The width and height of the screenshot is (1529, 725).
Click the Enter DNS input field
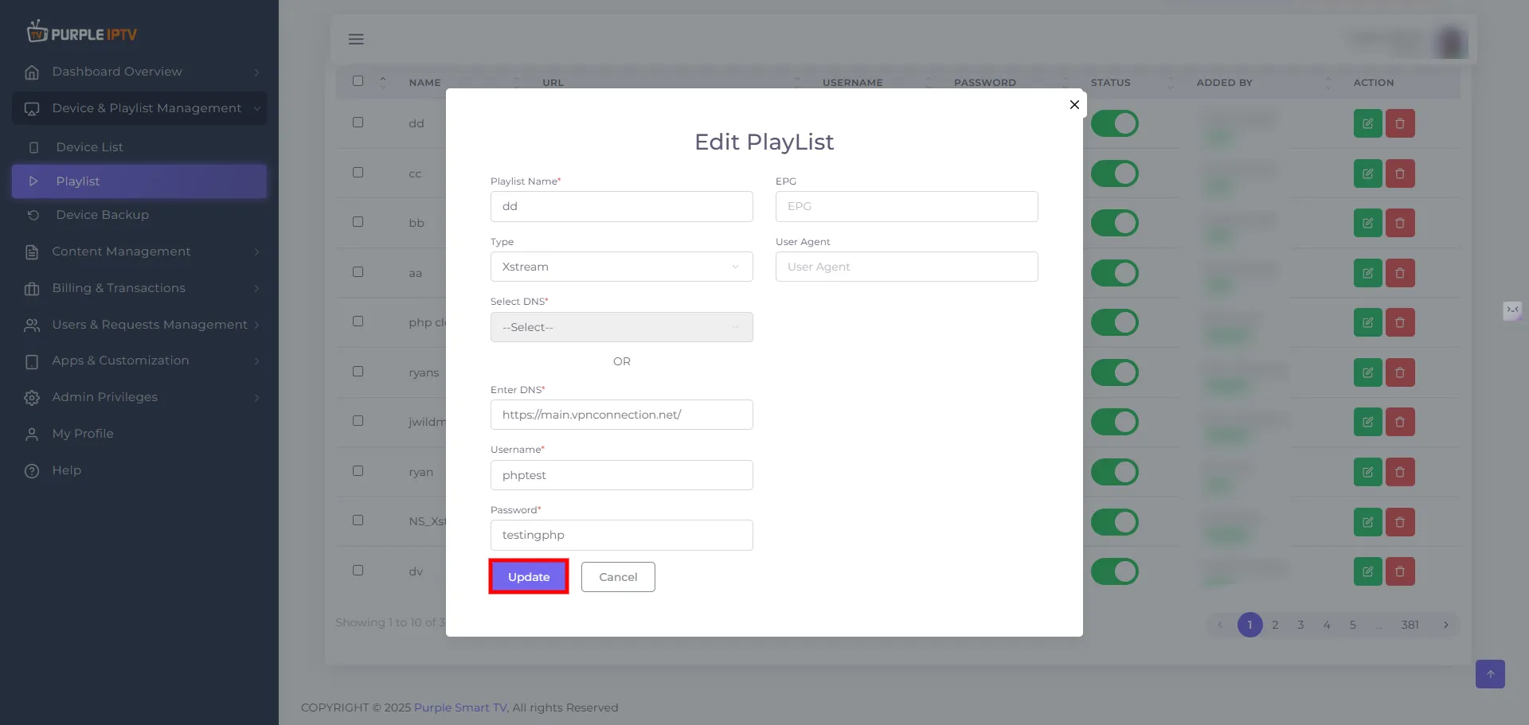pyautogui.click(x=621, y=415)
